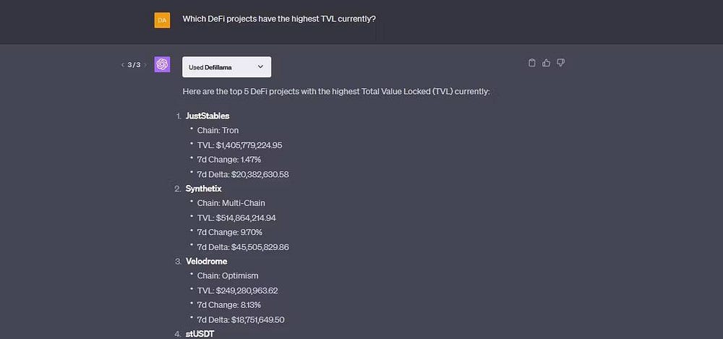Click the intro sentence about top 5 projects
The height and width of the screenshot is (339, 723).
click(336, 92)
